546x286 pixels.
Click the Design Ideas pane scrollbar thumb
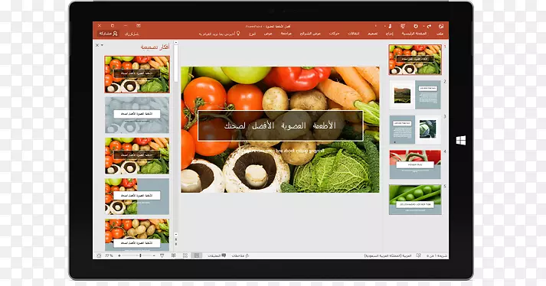click(x=176, y=64)
